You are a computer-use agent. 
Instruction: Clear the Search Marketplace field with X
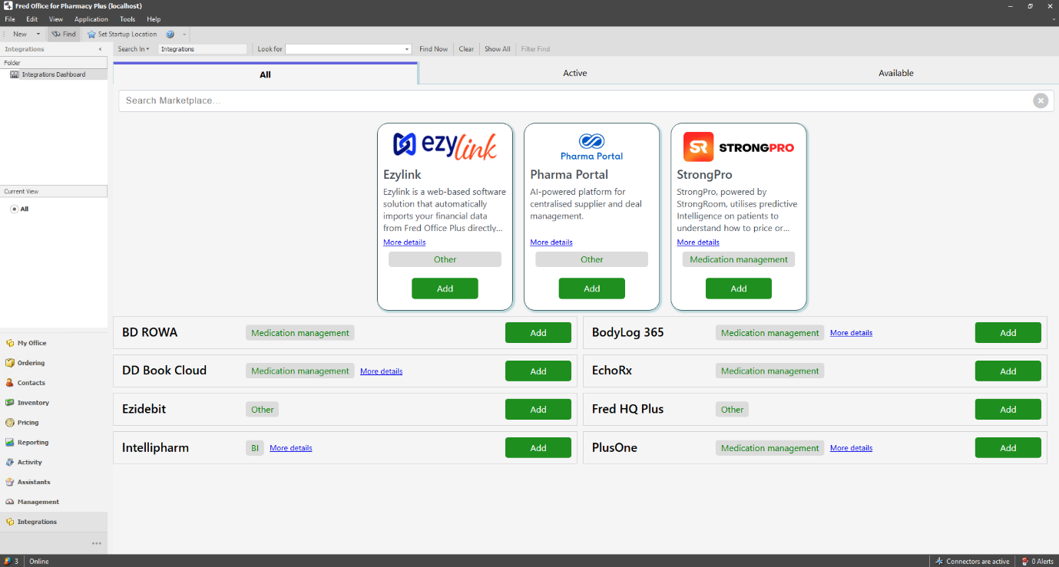(1040, 101)
